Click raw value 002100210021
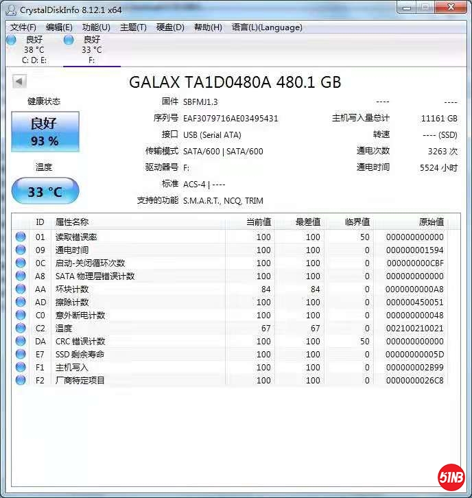472x498 pixels. (x=414, y=328)
